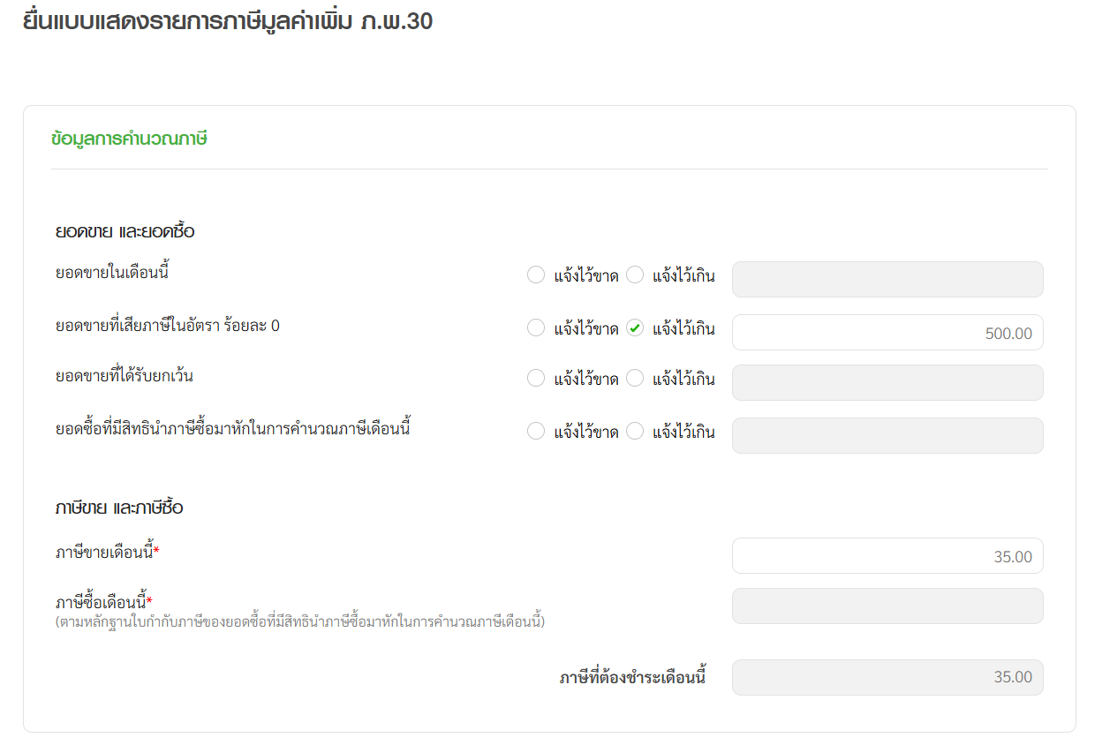Image resolution: width=1102 pixels, height=745 pixels.
Task: Choose แจ้งไว้ขาด for ยอดซื้อที่มีสิทธินำภาษีซื้อมาหัก
Action: click(536, 432)
